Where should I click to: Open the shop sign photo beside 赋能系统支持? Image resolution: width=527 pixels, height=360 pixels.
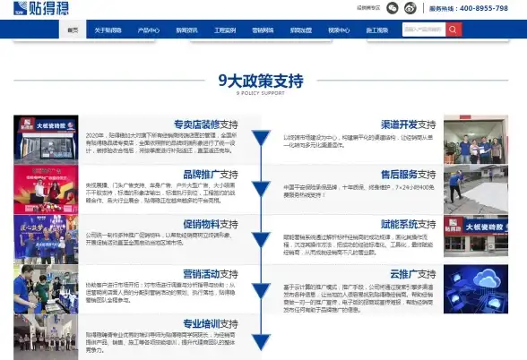click(476, 236)
